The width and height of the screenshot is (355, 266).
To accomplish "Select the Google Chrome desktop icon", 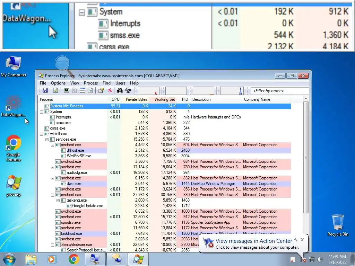I will (14, 148).
